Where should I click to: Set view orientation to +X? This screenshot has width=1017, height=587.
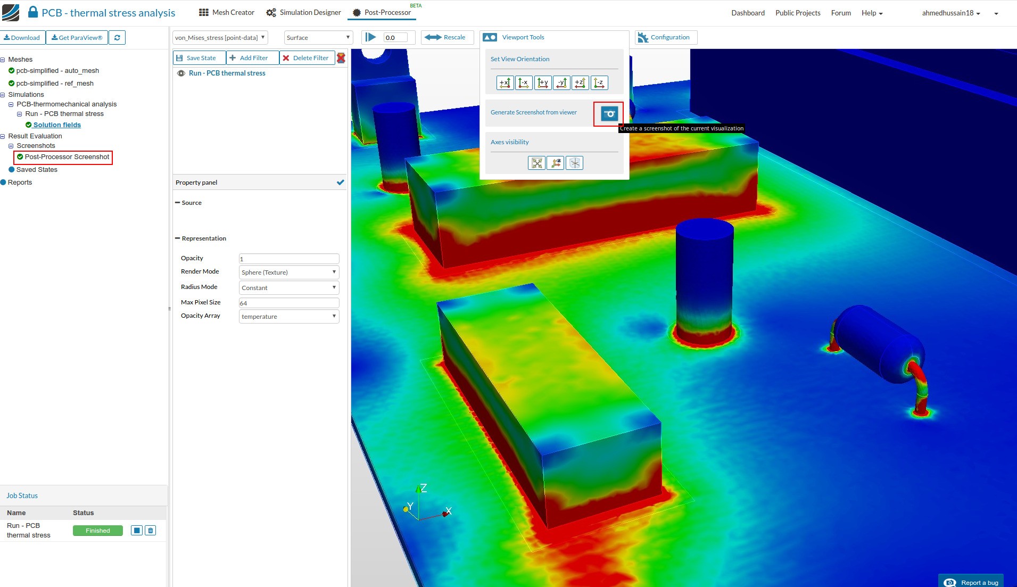click(x=505, y=83)
